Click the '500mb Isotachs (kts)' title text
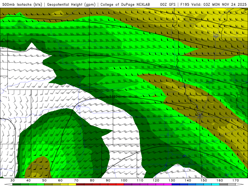The image size is (248, 186). click(22, 4)
